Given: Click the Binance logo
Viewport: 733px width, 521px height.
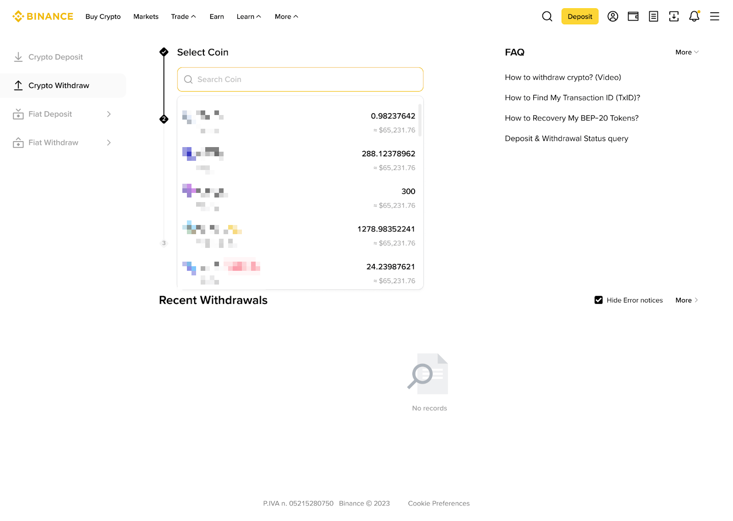Looking at the screenshot, I should 43,16.
